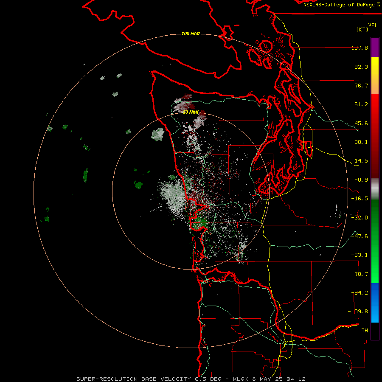The height and width of the screenshot is (382, 382).
Task: Click the VEL legend title
Action: point(373,25)
